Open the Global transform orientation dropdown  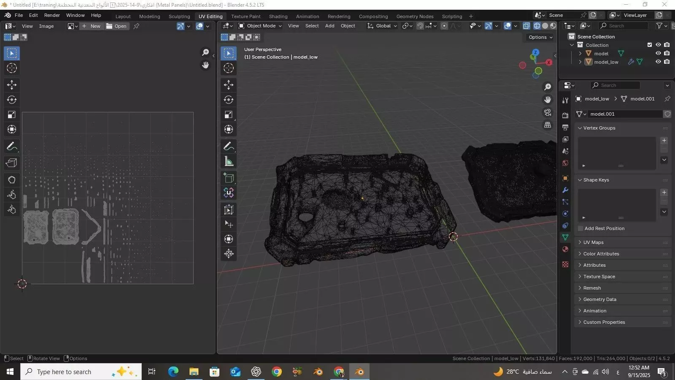point(382,26)
